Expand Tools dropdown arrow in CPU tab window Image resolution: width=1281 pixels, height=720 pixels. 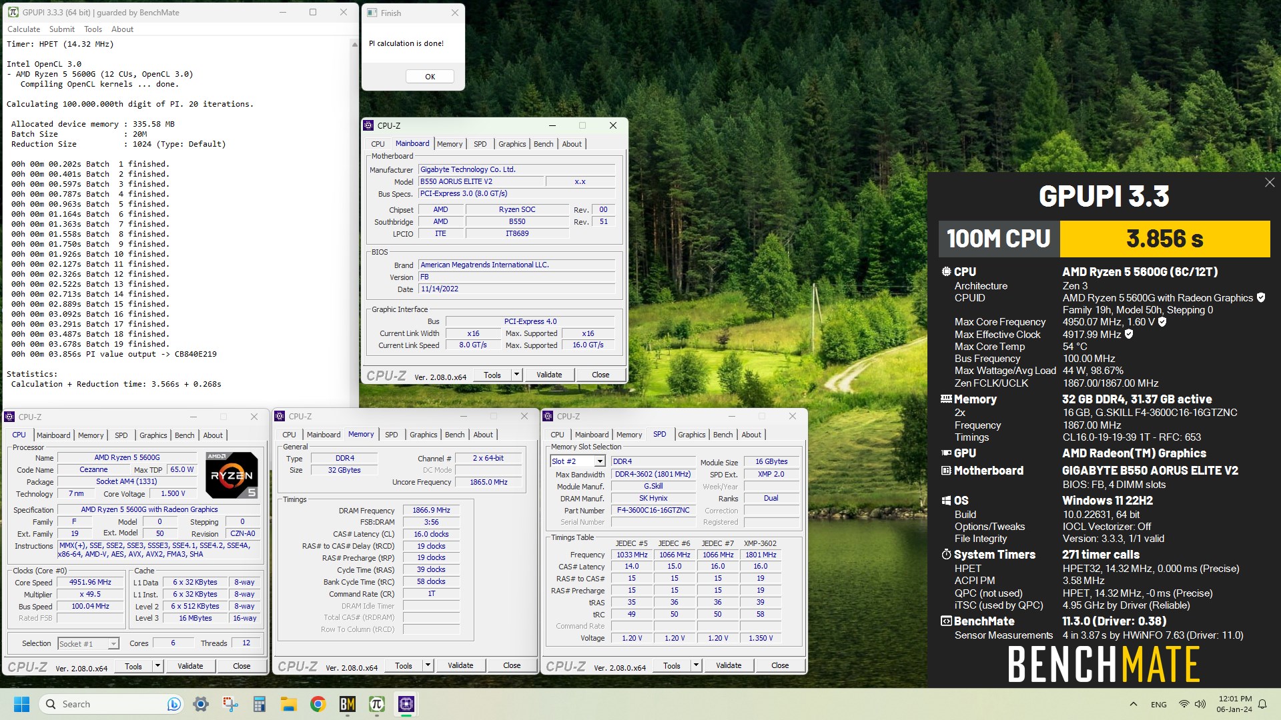[x=157, y=666]
